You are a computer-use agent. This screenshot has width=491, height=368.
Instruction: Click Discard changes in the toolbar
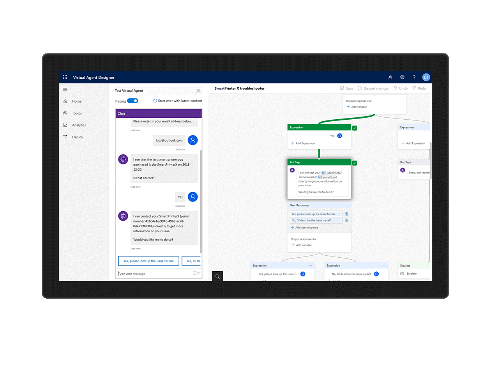pyautogui.click(x=373, y=88)
